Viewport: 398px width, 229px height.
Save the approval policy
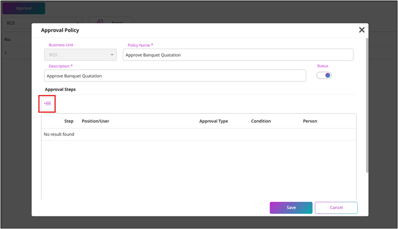[x=291, y=208]
